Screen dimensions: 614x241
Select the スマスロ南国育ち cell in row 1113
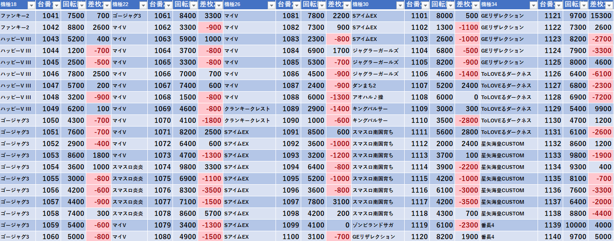click(378, 155)
